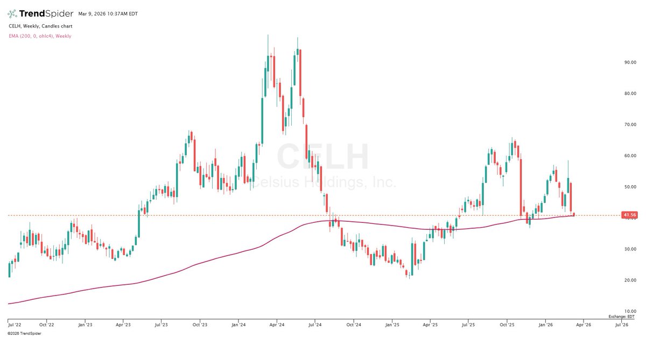The height and width of the screenshot is (337, 646).
Task: Click the Apr '25 date axis label
Action: (x=430, y=325)
